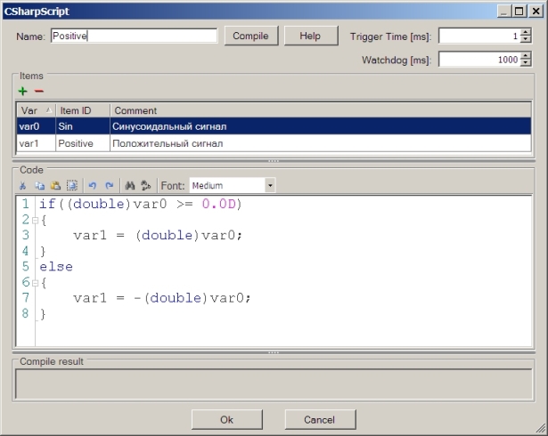Confirm with the Ok button
Image resolution: width=548 pixels, height=436 pixels.
(x=227, y=420)
